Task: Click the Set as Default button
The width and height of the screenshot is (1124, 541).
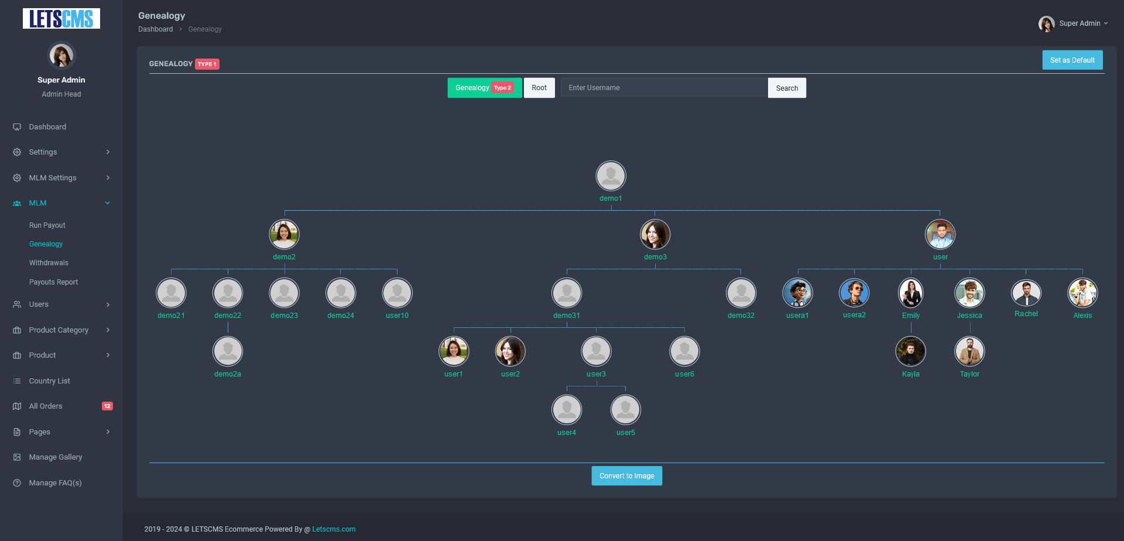Action: (x=1072, y=60)
